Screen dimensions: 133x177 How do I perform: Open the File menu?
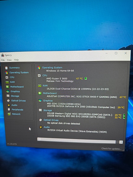pos(3,60)
